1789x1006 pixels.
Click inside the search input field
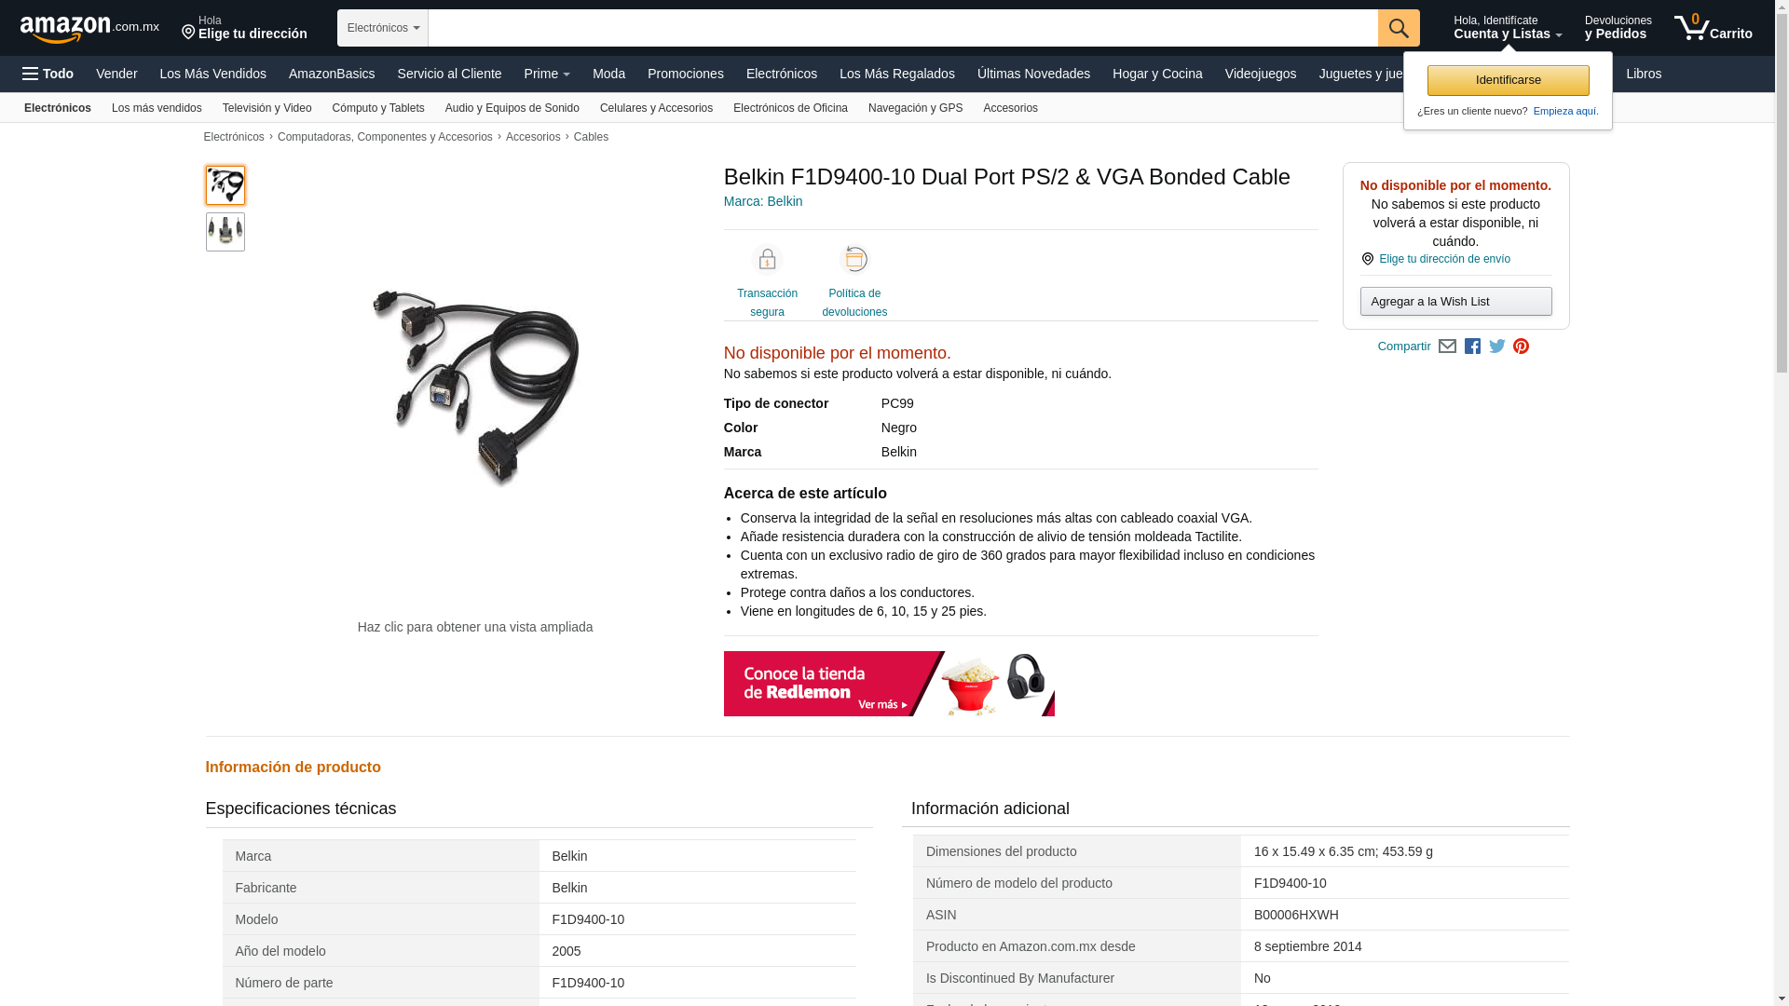903,28
